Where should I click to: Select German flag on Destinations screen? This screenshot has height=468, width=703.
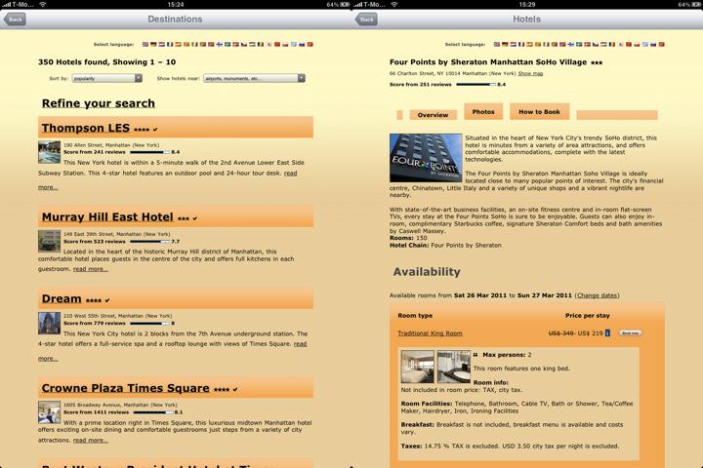(153, 44)
